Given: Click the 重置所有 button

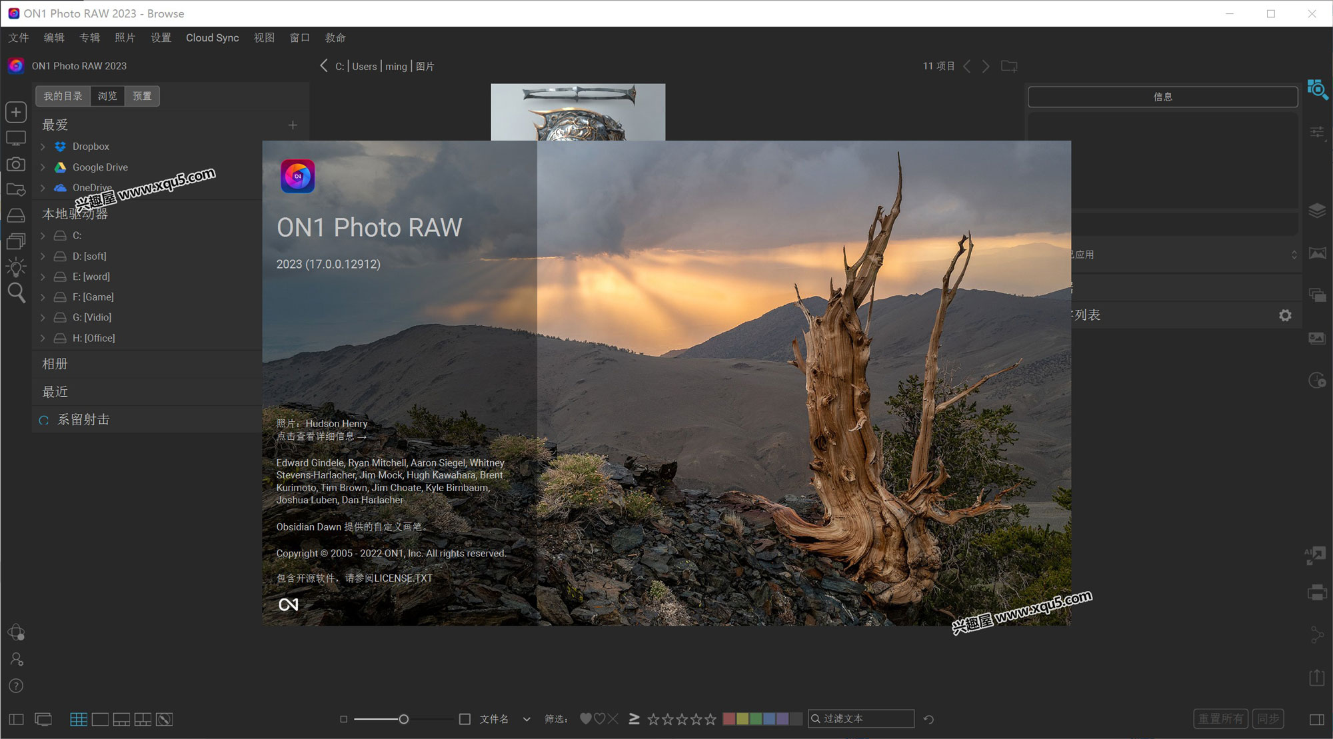Looking at the screenshot, I should (1221, 719).
